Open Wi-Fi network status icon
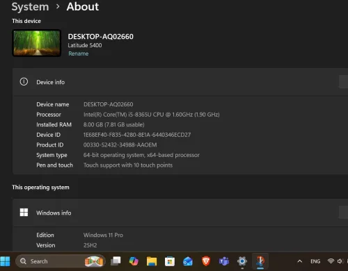The height and width of the screenshot is (271, 348). (x=331, y=261)
